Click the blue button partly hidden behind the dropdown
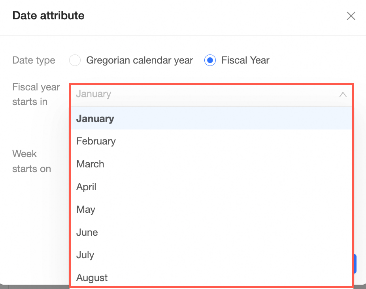Viewport: 366px width, 289px height. (x=355, y=264)
